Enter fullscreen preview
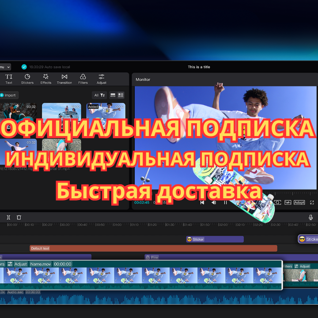 [x=312, y=202]
